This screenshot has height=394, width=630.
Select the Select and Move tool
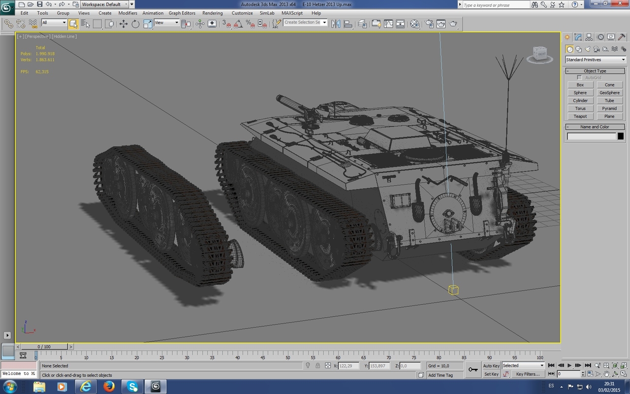(123, 24)
